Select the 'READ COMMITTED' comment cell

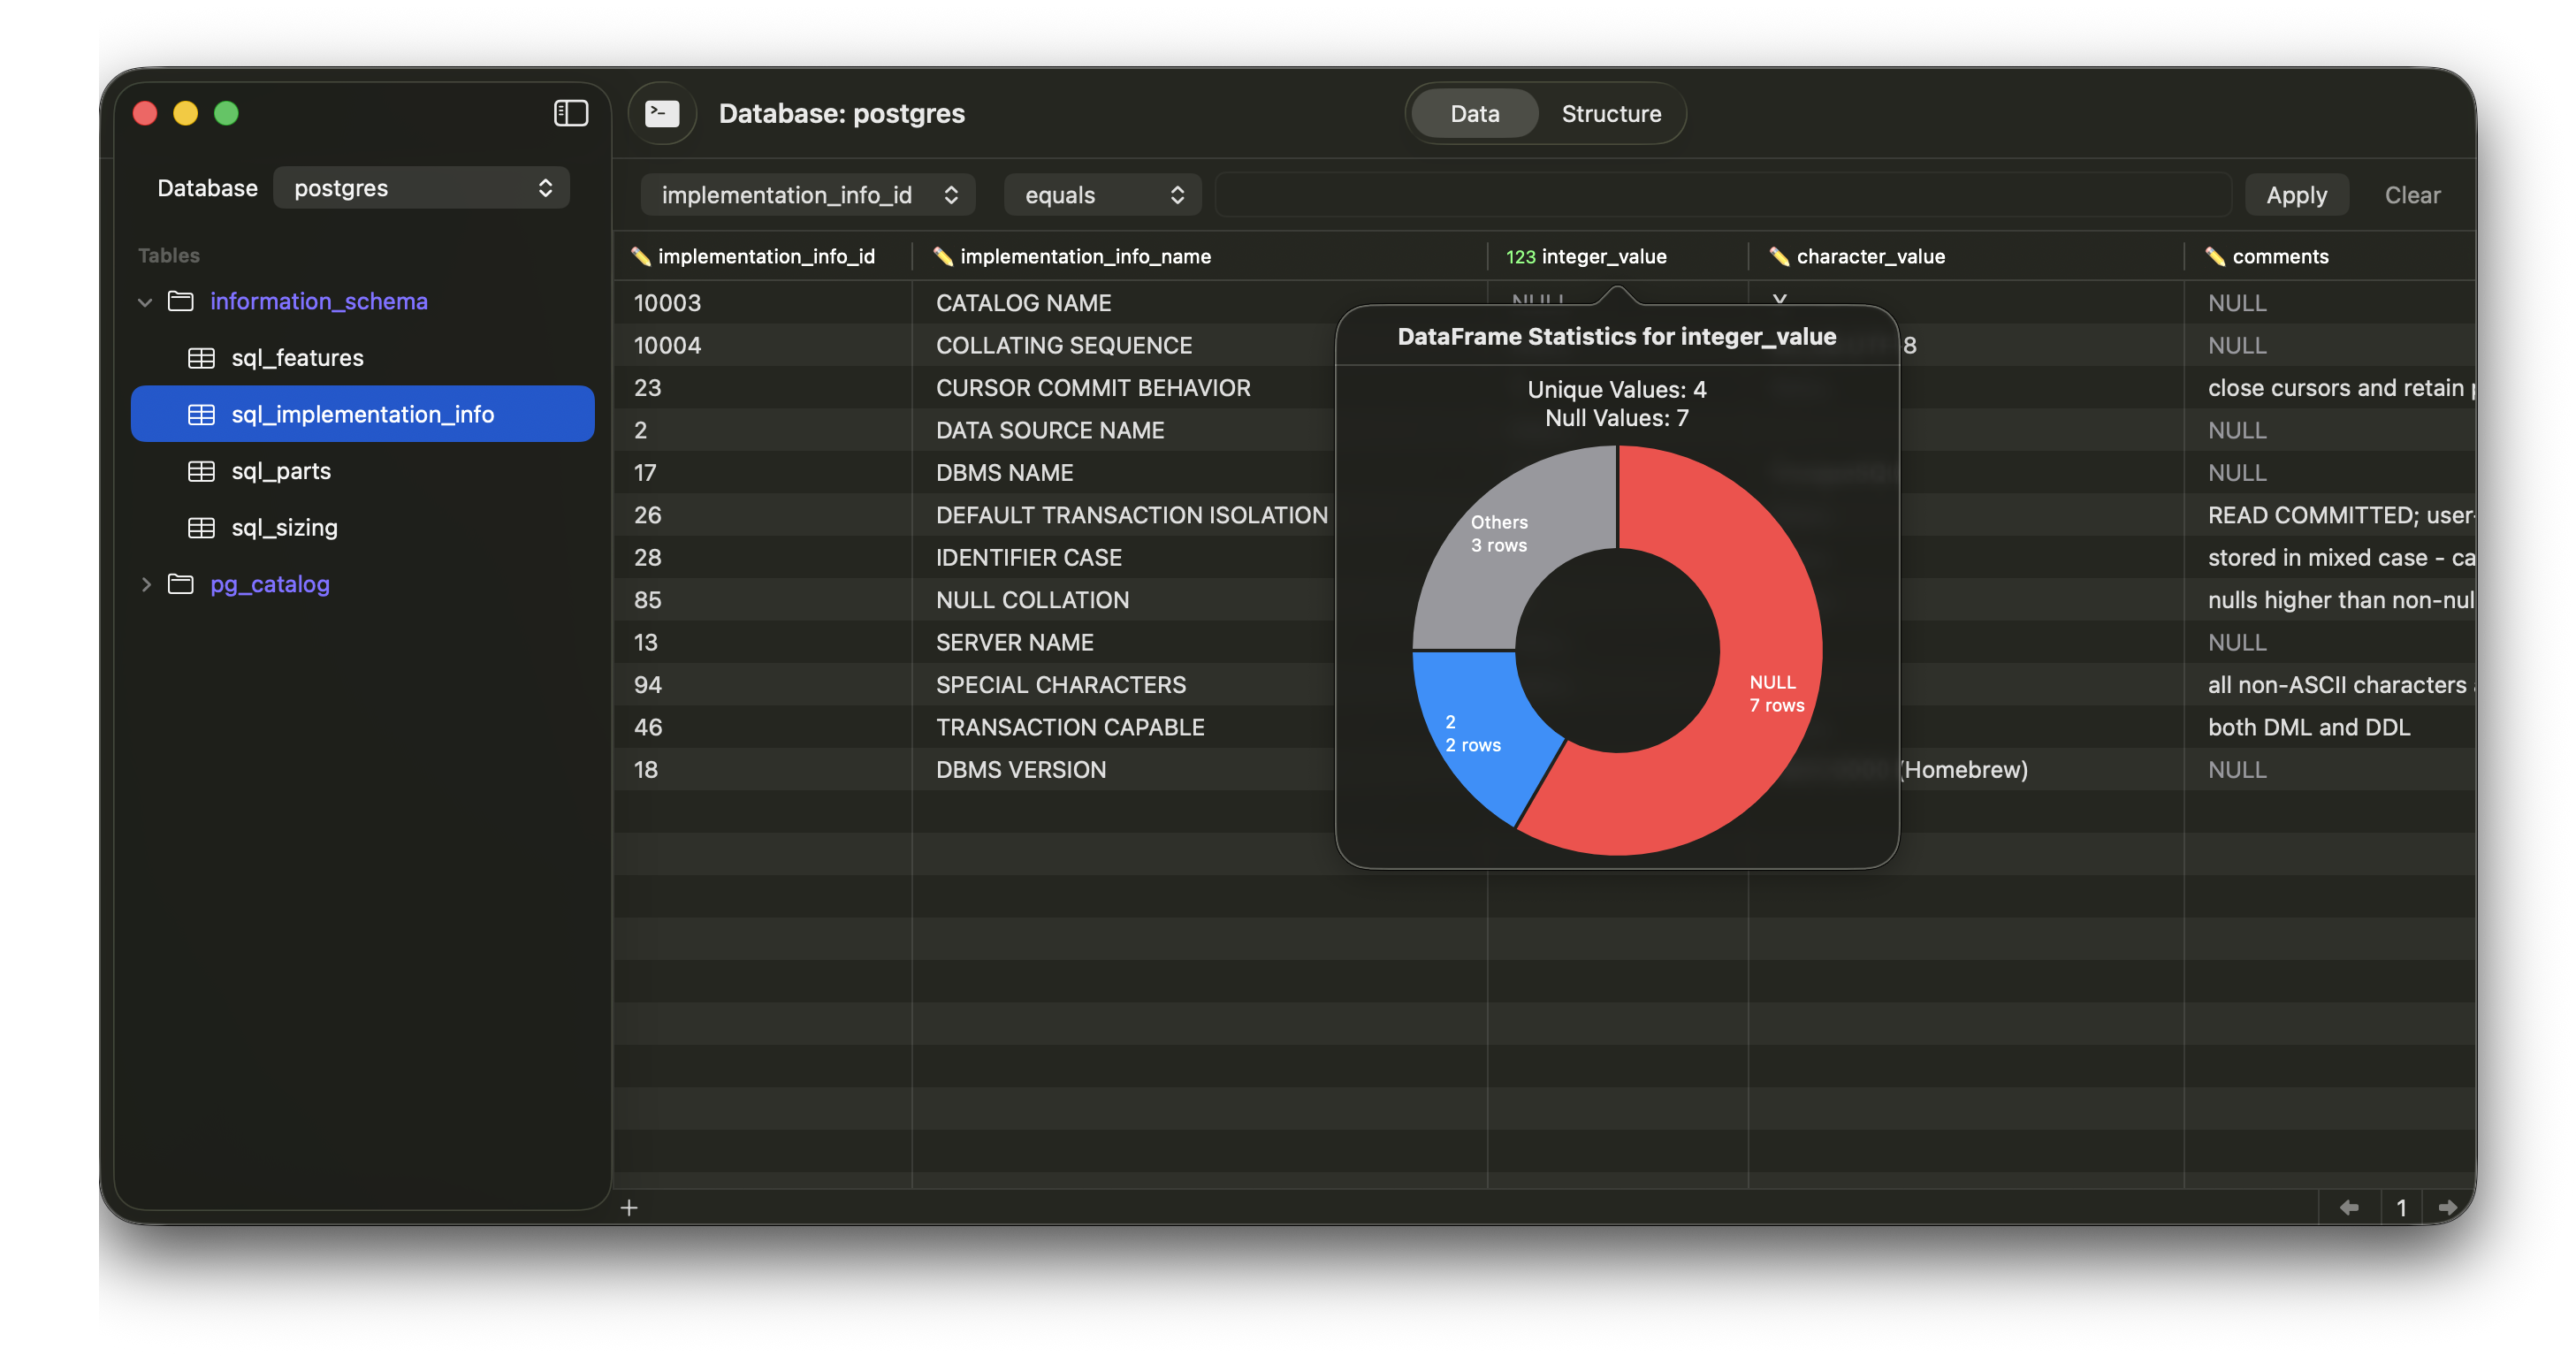[2330, 515]
